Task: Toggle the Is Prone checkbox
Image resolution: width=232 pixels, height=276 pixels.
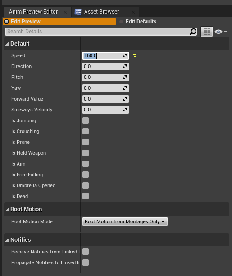Action: [86, 142]
